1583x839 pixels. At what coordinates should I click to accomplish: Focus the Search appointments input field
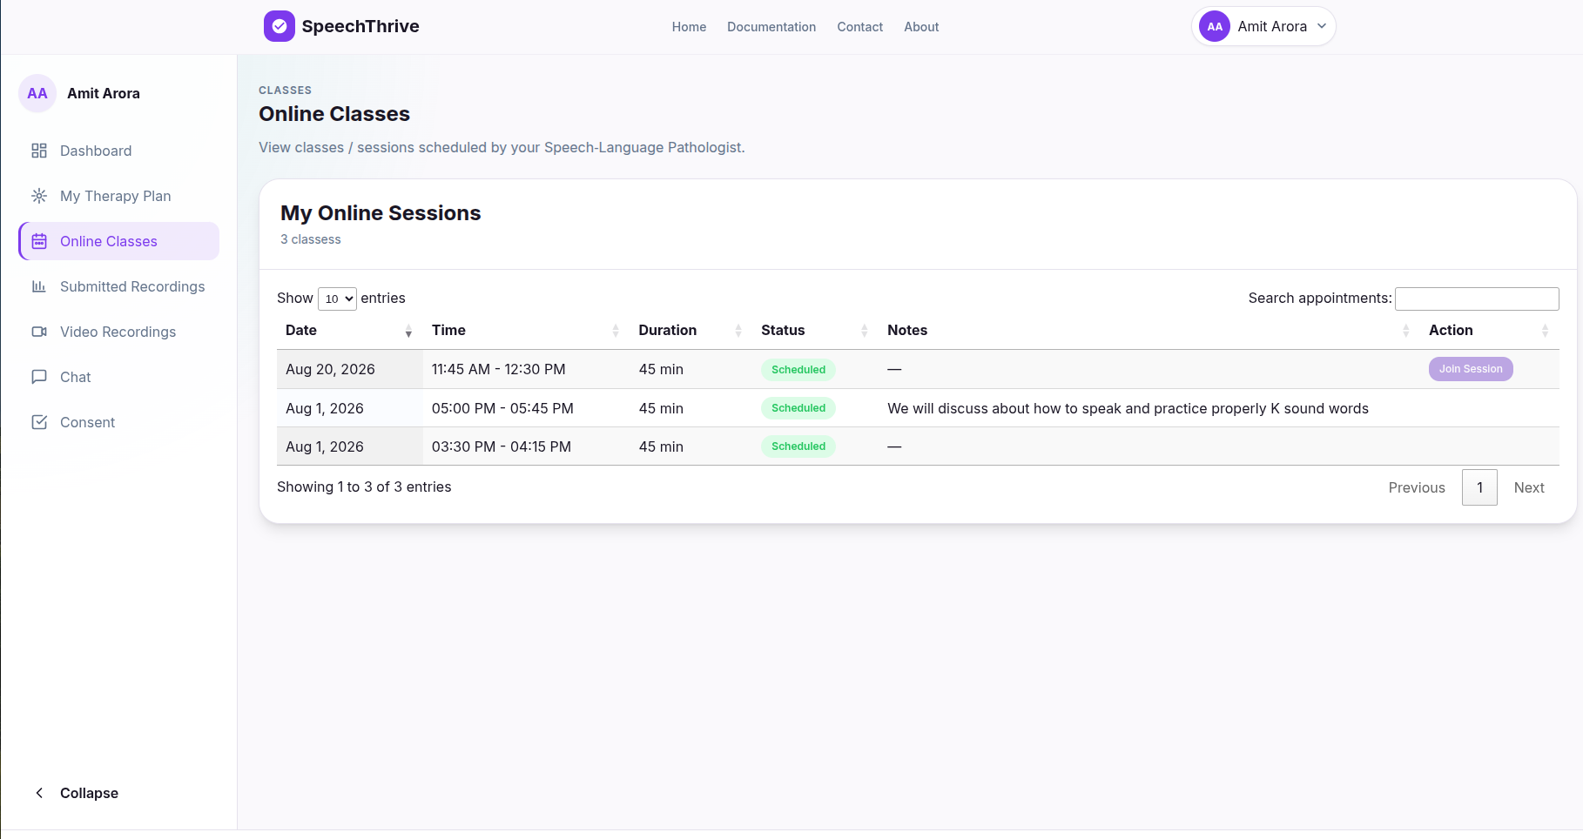[1477, 299]
